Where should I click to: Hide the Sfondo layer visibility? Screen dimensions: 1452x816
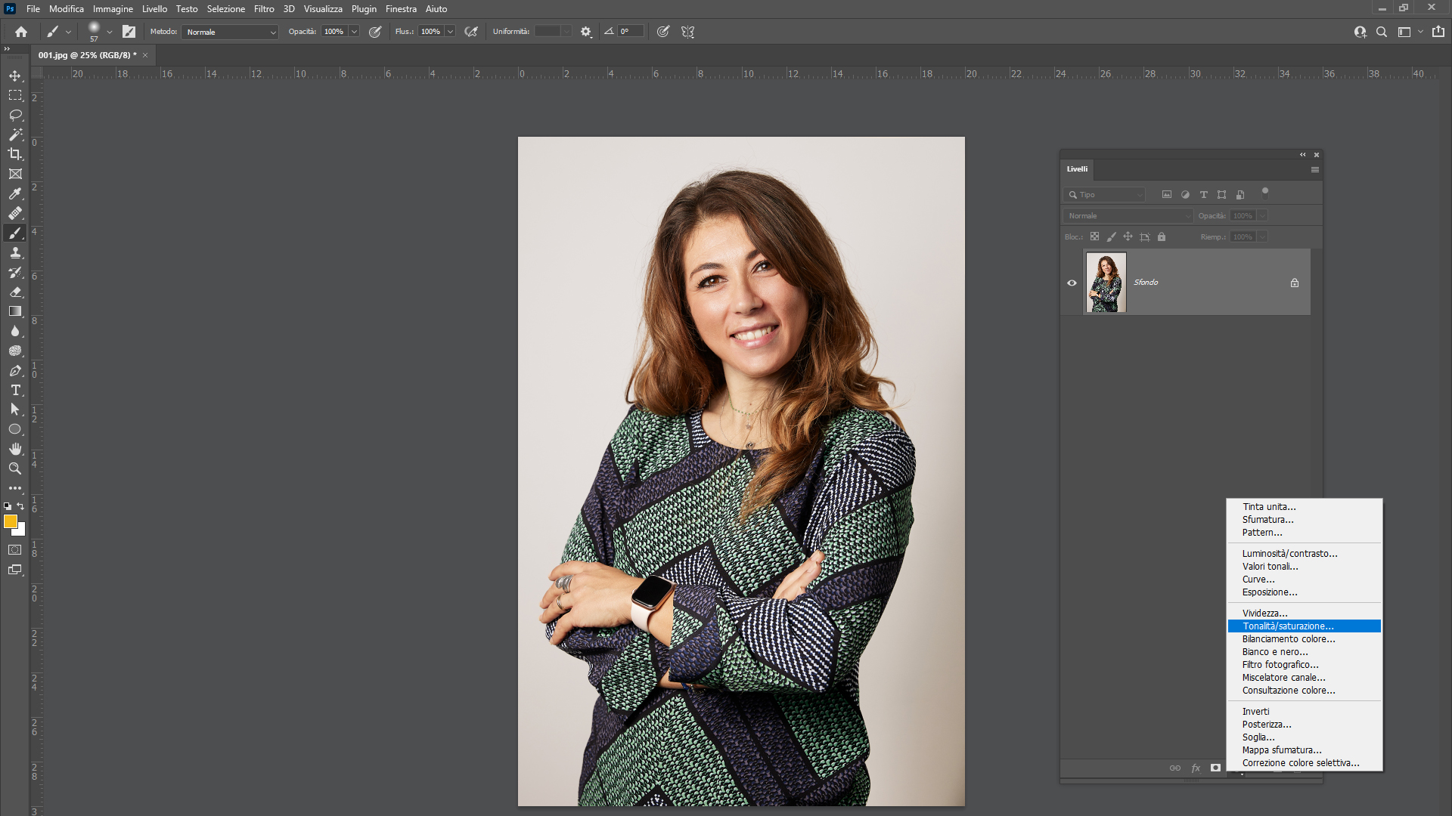1072,283
